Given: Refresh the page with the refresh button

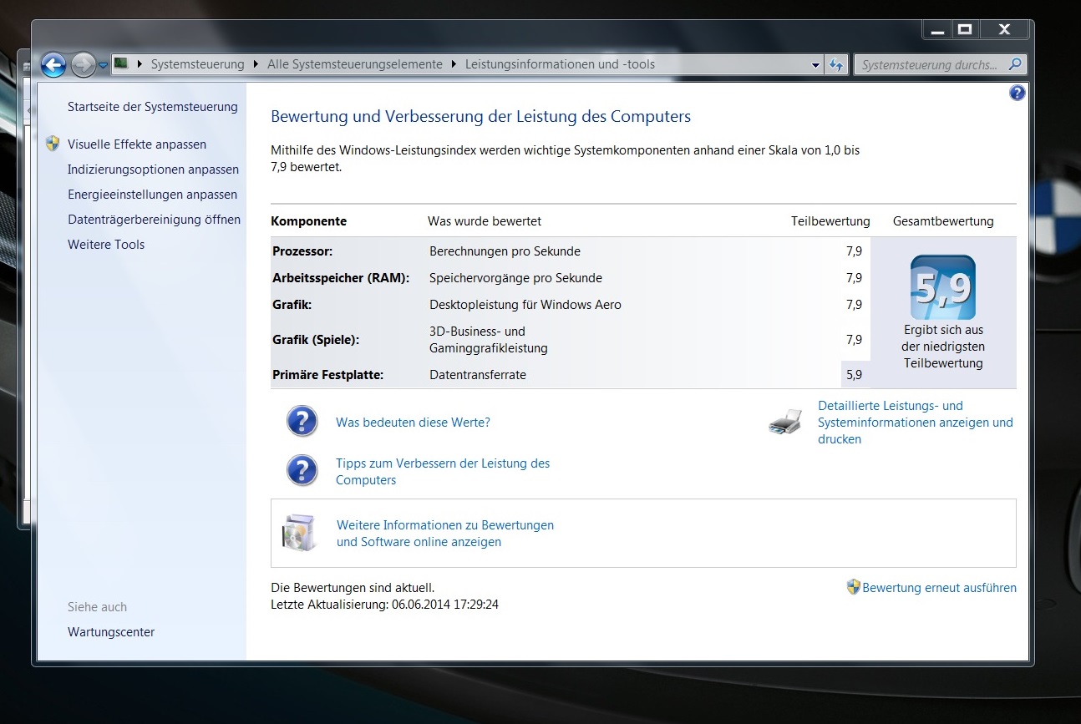Looking at the screenshot, I should [836, 64].
